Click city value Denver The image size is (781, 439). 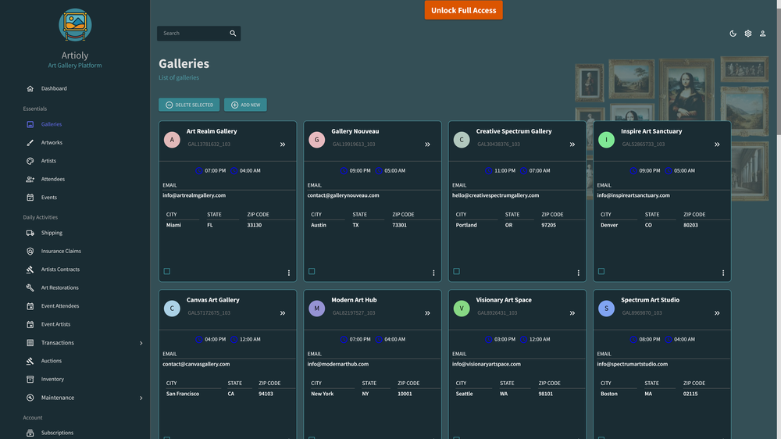(609, 225)
